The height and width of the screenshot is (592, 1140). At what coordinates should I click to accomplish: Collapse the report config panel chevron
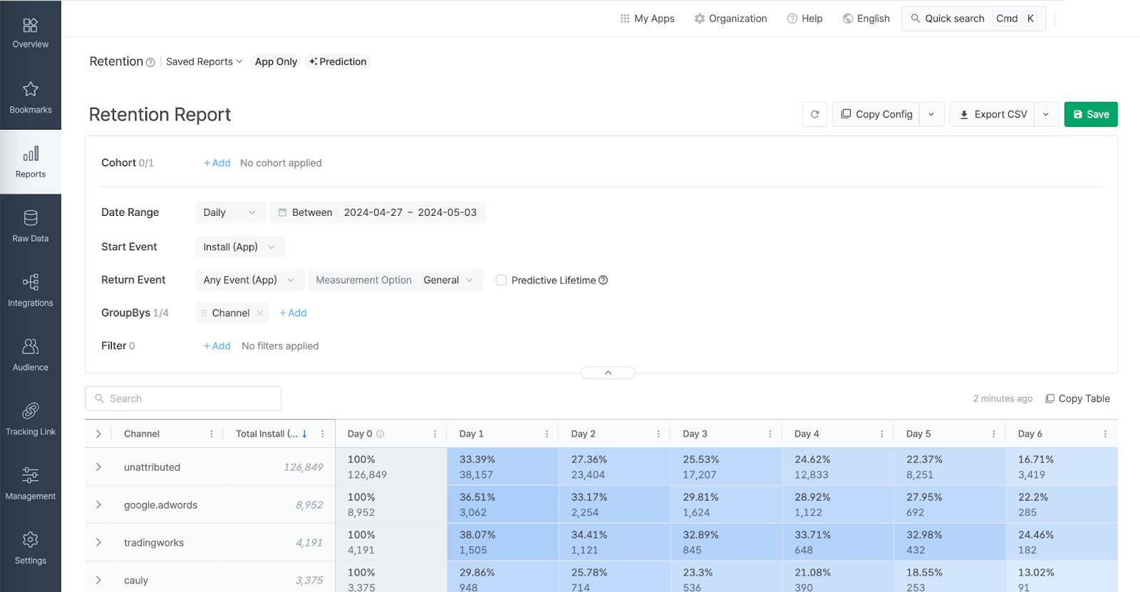608,373
